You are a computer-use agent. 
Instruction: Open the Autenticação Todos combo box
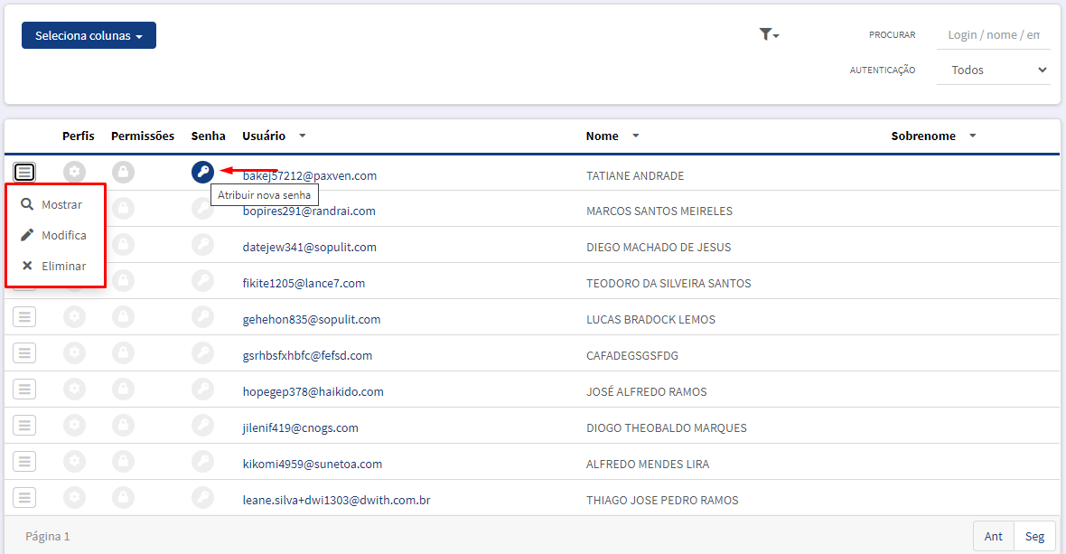pyautogui.click(x=993, y=70)
